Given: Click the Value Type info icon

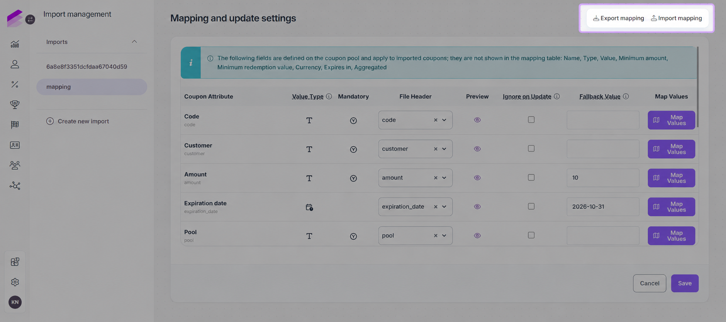Looking at the screenshot, I should 329,96.
